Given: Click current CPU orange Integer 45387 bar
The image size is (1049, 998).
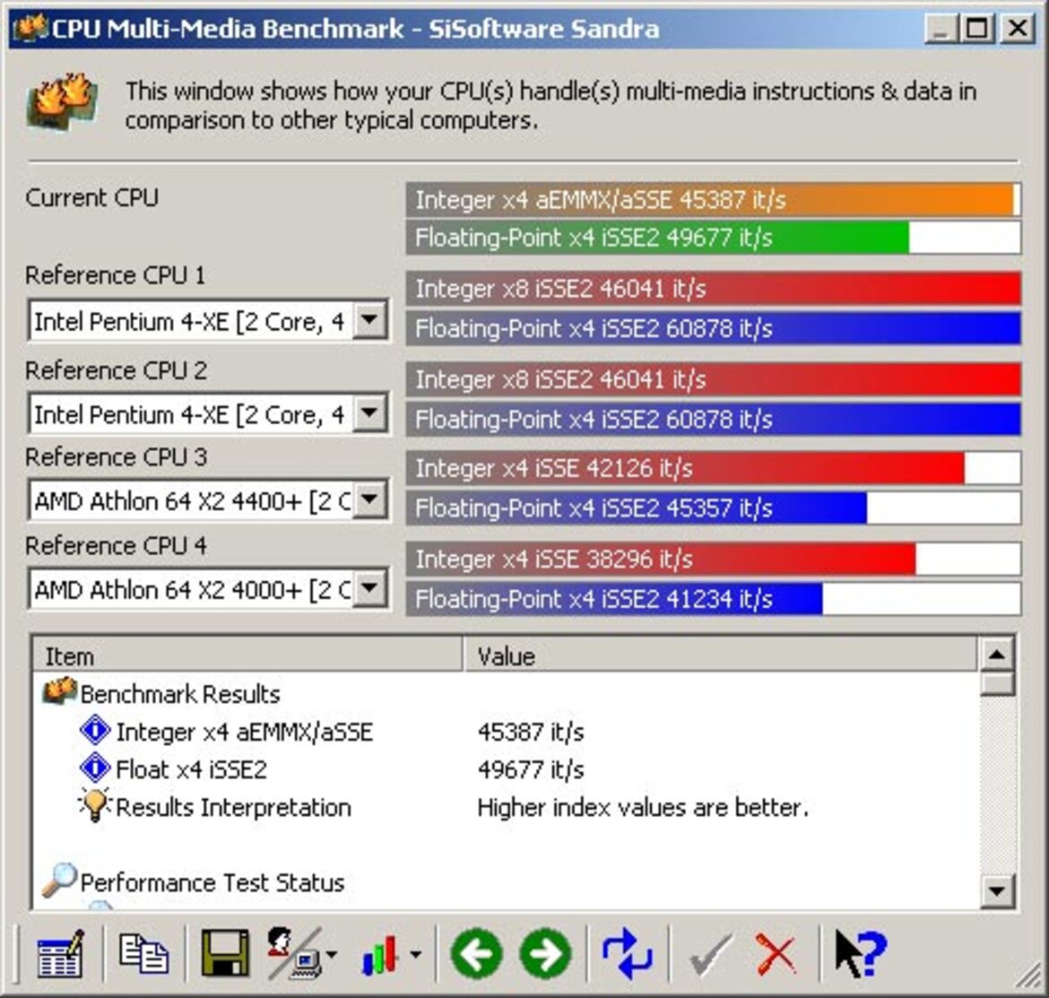Looking at the screenshot, I should point(713,199).
